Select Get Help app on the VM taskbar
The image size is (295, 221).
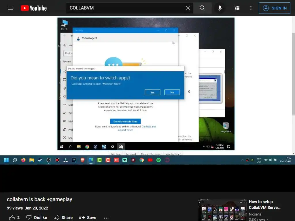click(x=121, y=146)
